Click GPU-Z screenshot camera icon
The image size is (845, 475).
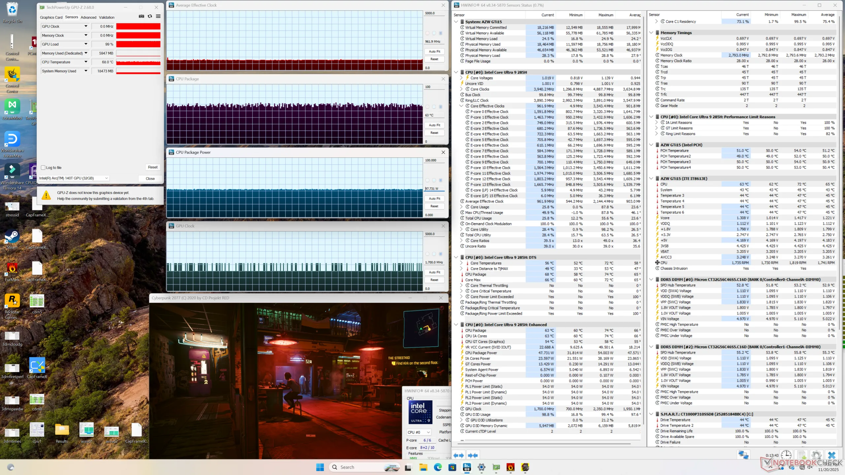141,16
